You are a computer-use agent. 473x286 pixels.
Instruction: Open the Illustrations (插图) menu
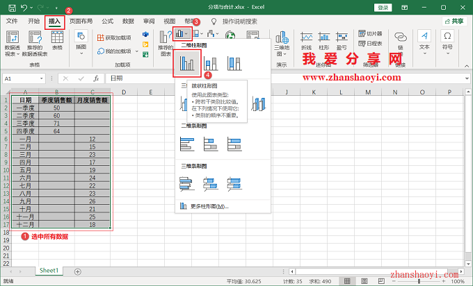click(81, 42)
